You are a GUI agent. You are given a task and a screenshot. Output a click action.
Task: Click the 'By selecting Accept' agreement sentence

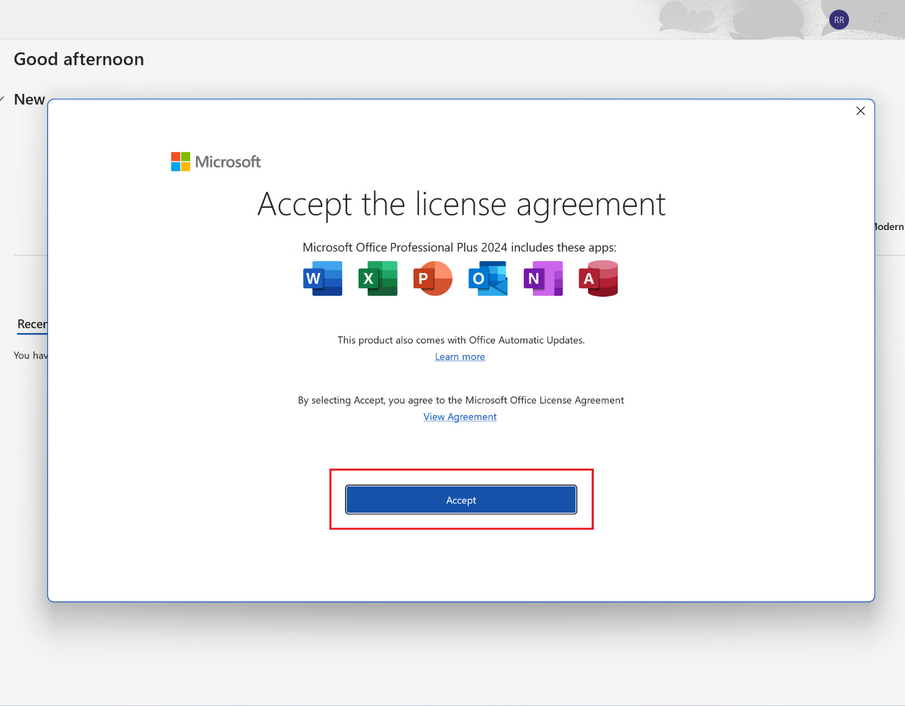461,400
